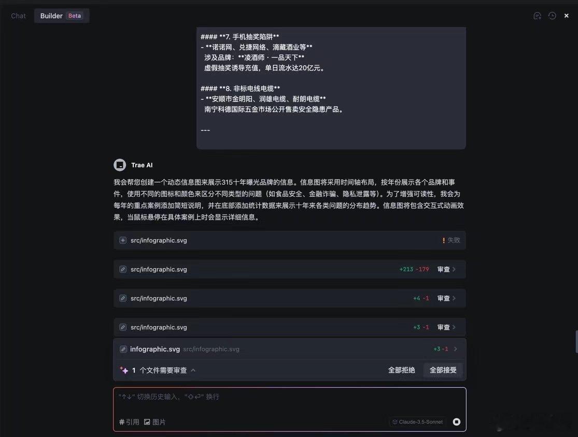Open pending infographic.svg file in review list
Screen dimensions: 578x437
coord(289,349)
